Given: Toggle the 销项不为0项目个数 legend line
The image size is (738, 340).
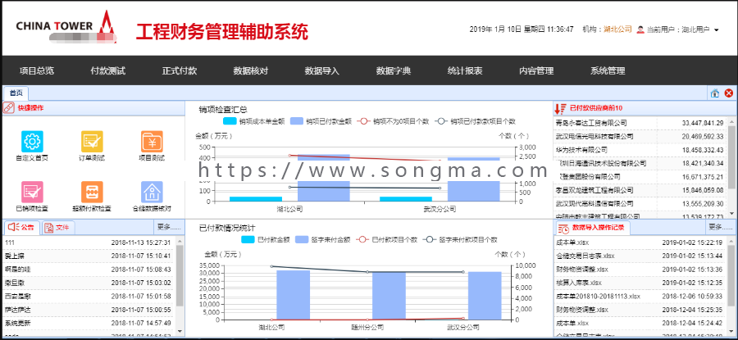Looking at the screenshot, I should (x=393, y=121).
